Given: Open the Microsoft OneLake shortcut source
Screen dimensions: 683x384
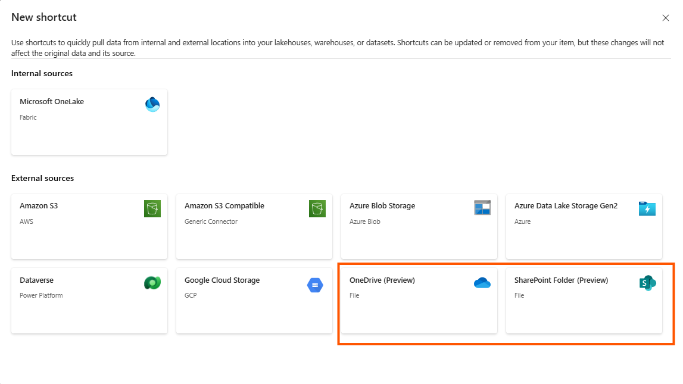Looking at the screenshot, I should (x=89, y=121).
